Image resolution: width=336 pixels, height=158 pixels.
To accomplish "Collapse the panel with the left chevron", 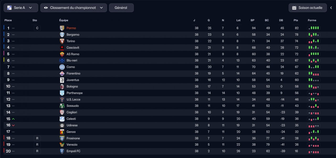I will point(331,8).
